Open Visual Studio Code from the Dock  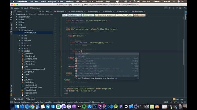[110, 107]
